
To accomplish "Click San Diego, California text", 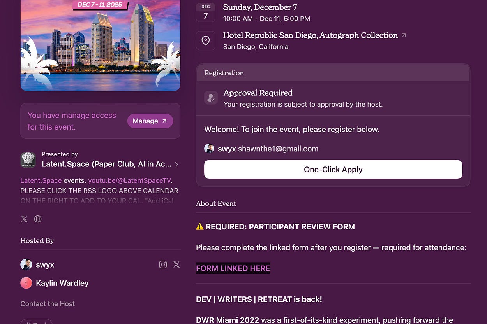I will point(256,47).
